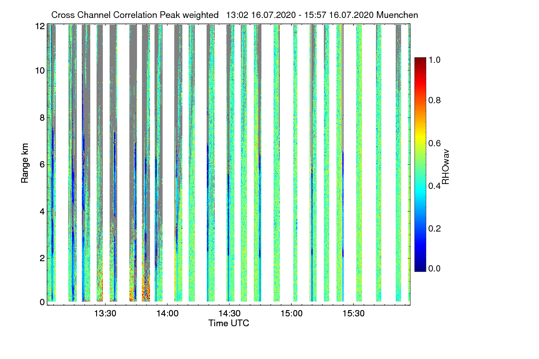Click the 15:30 time tick label
539x359 pixels.
[353, 313]
